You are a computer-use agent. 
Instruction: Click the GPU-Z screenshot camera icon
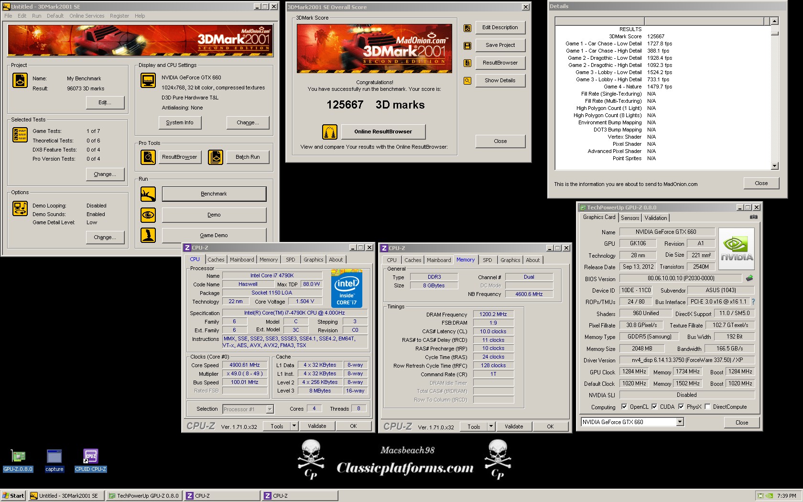[753, 217]
